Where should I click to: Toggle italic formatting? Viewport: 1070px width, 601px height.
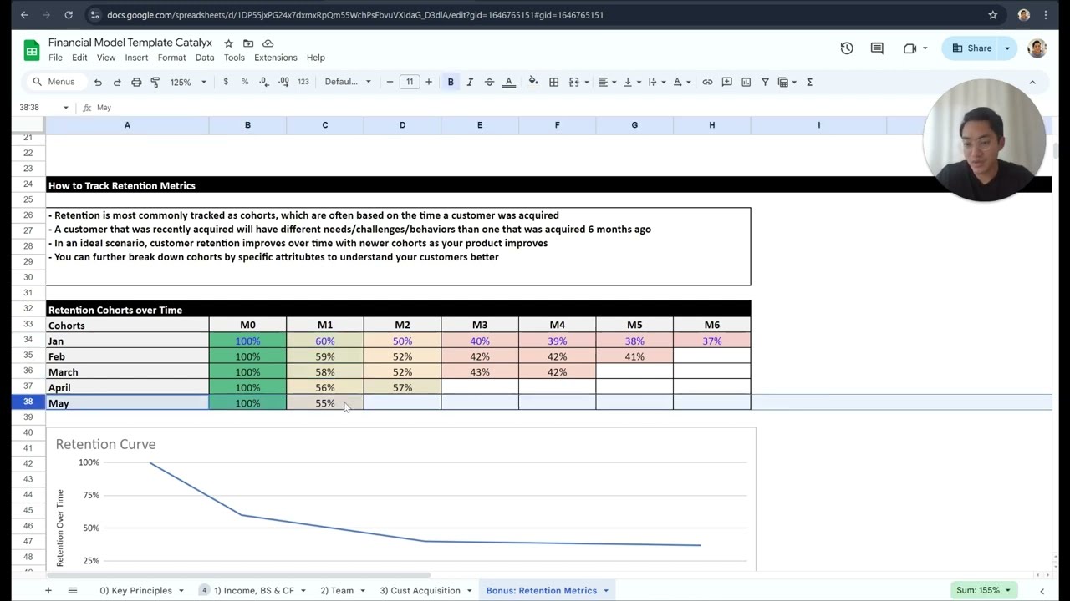click(x=470, y=82)
